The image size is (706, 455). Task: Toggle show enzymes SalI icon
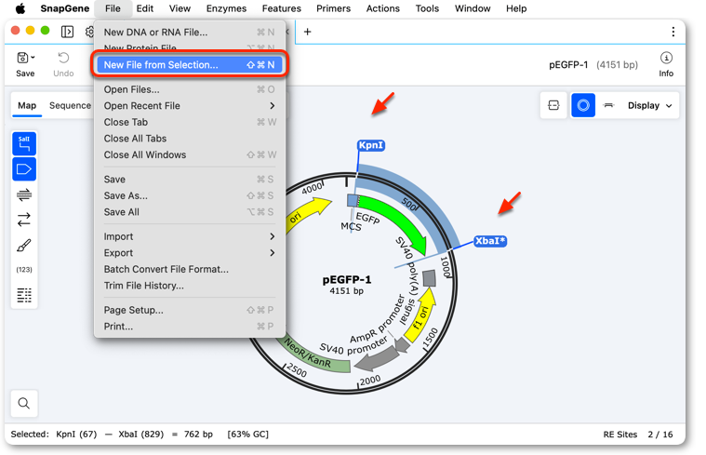click(24, 143)
